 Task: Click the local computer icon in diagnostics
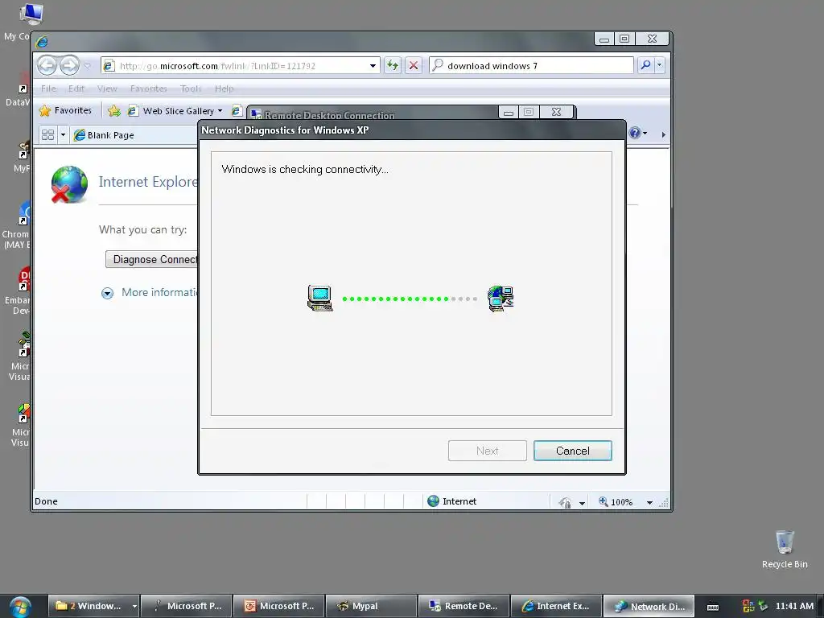coord(320,298)
